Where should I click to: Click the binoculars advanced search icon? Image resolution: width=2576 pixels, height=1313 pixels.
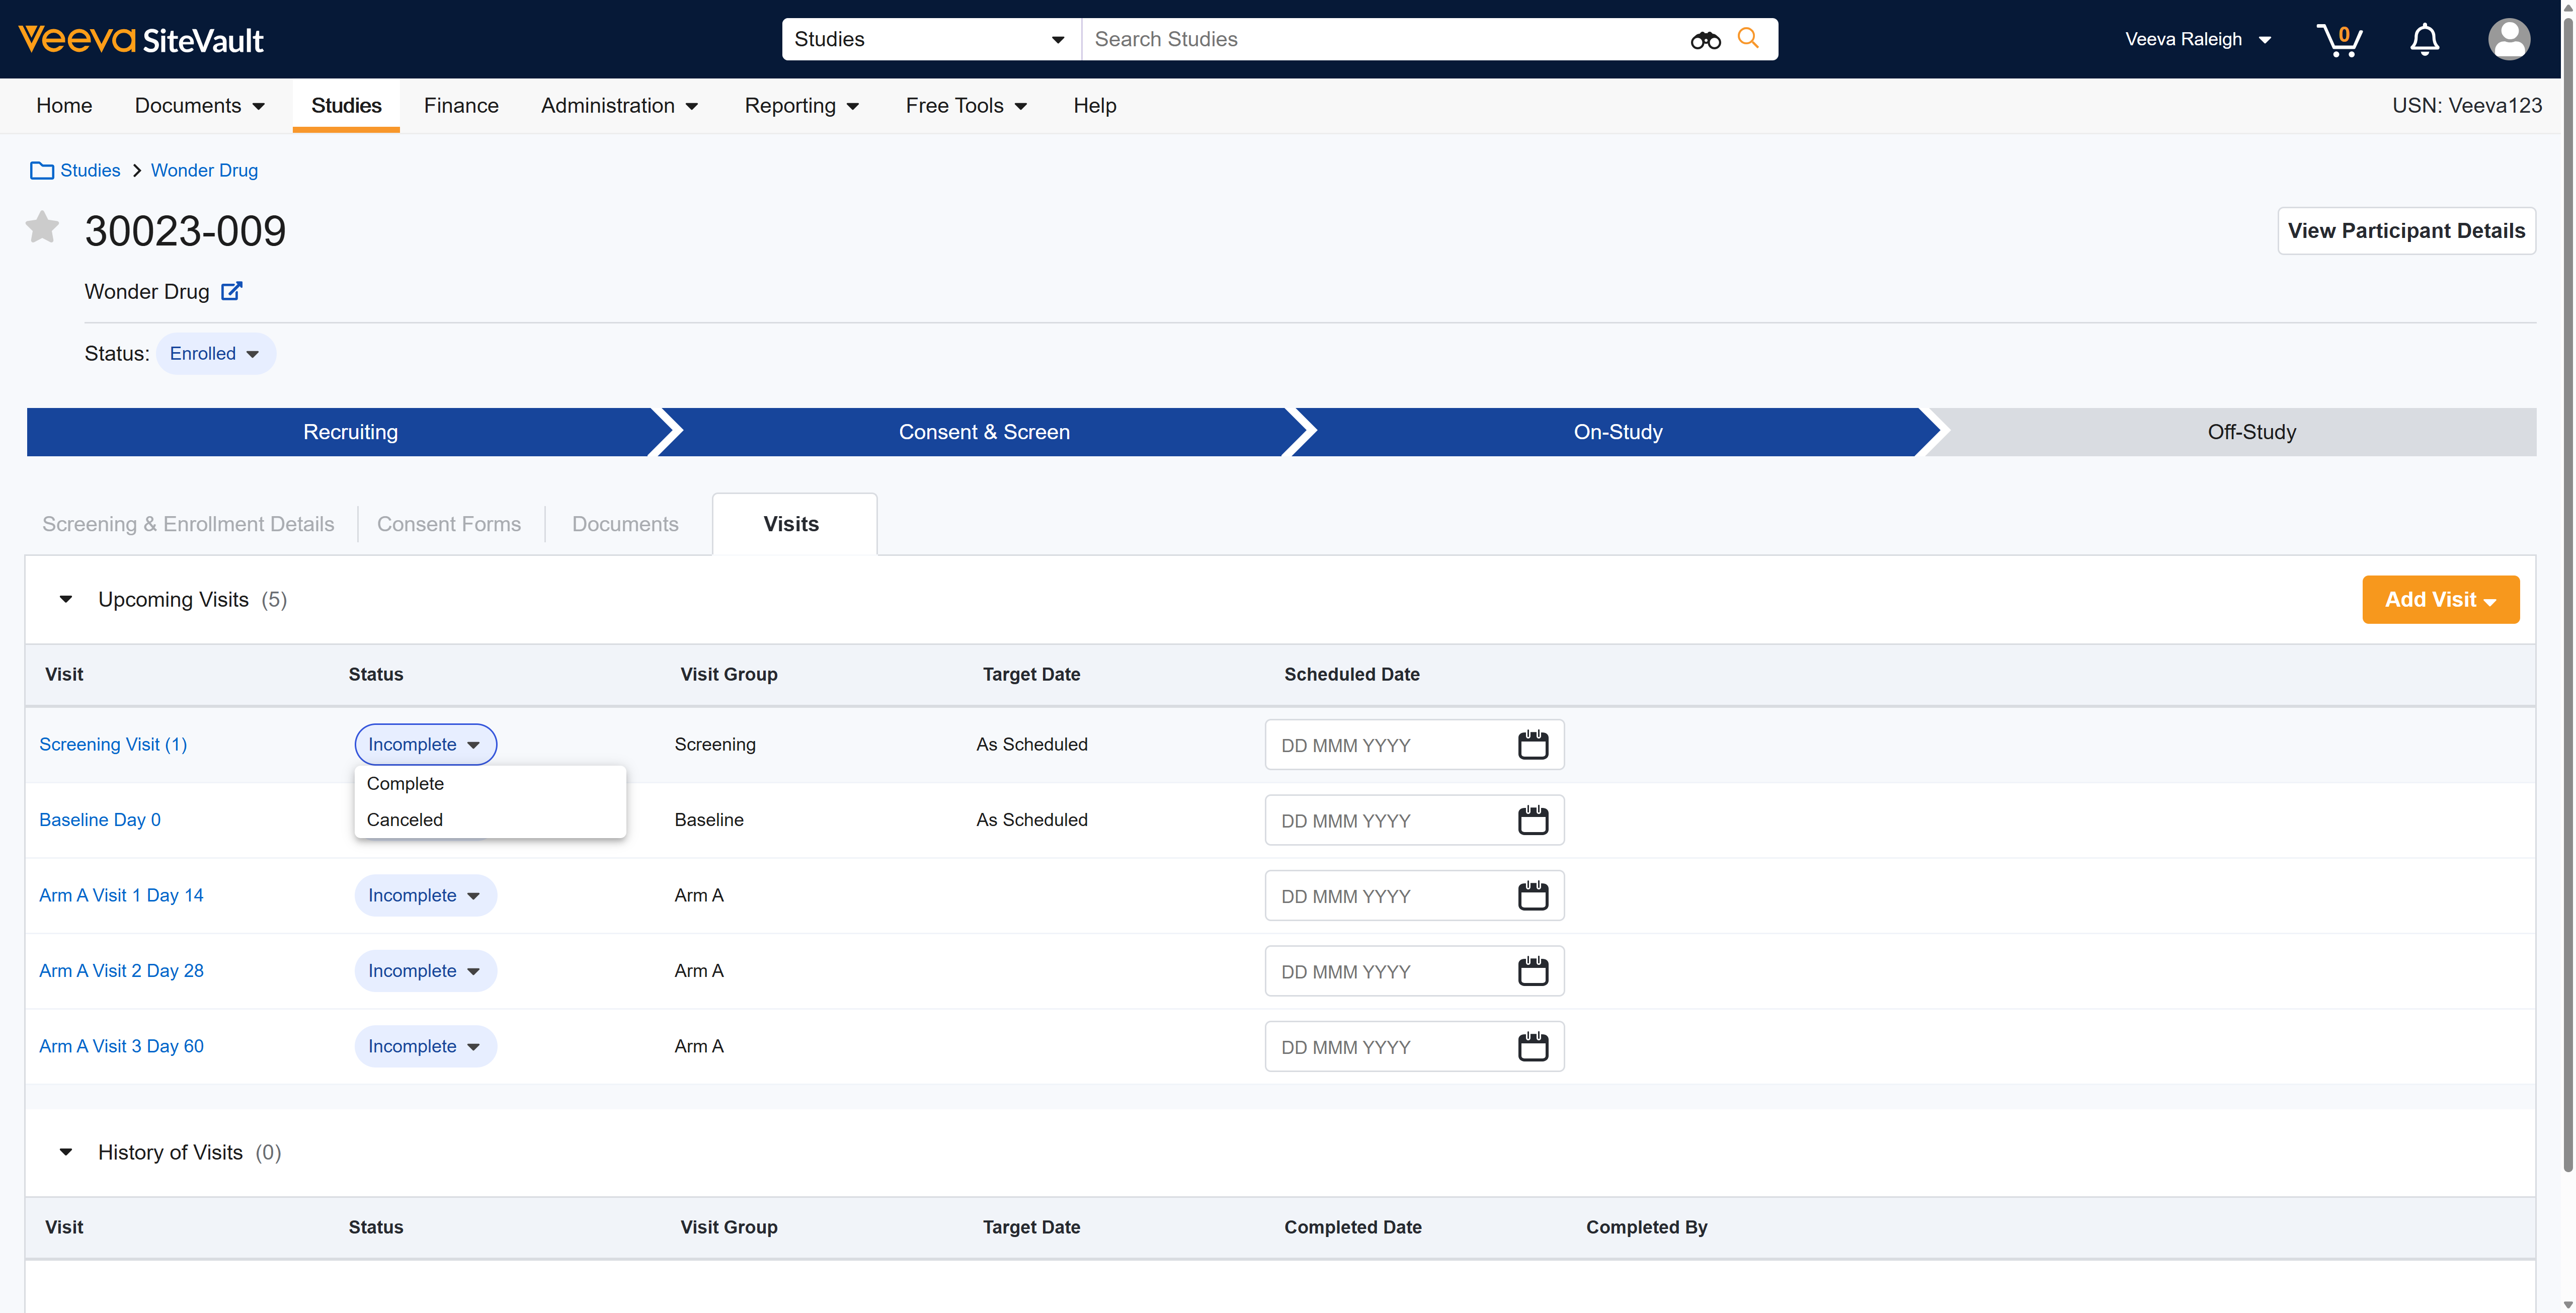(x=1705, y=39)
